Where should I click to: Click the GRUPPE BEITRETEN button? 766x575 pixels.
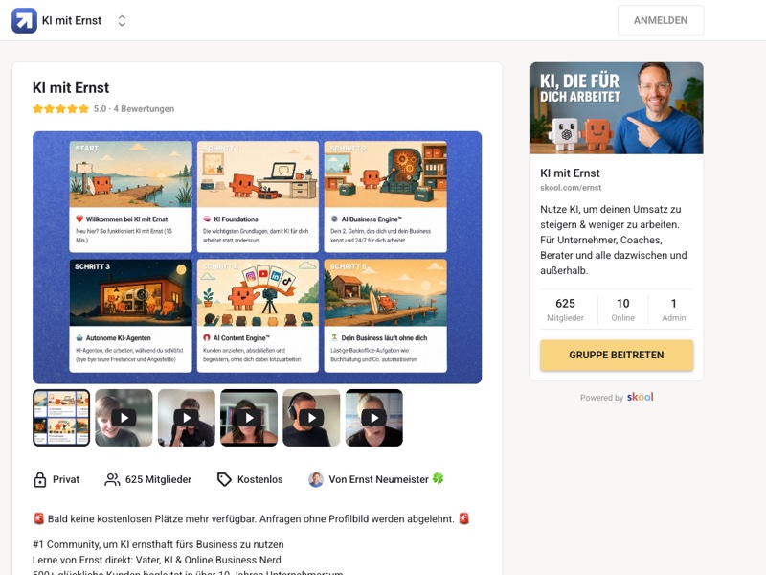[x=617, y=355]
